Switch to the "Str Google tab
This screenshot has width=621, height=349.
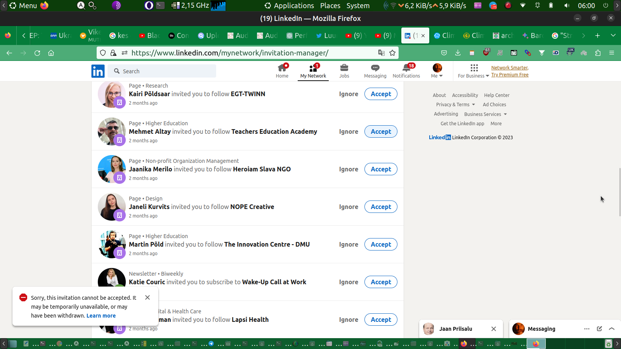(562, 36)
